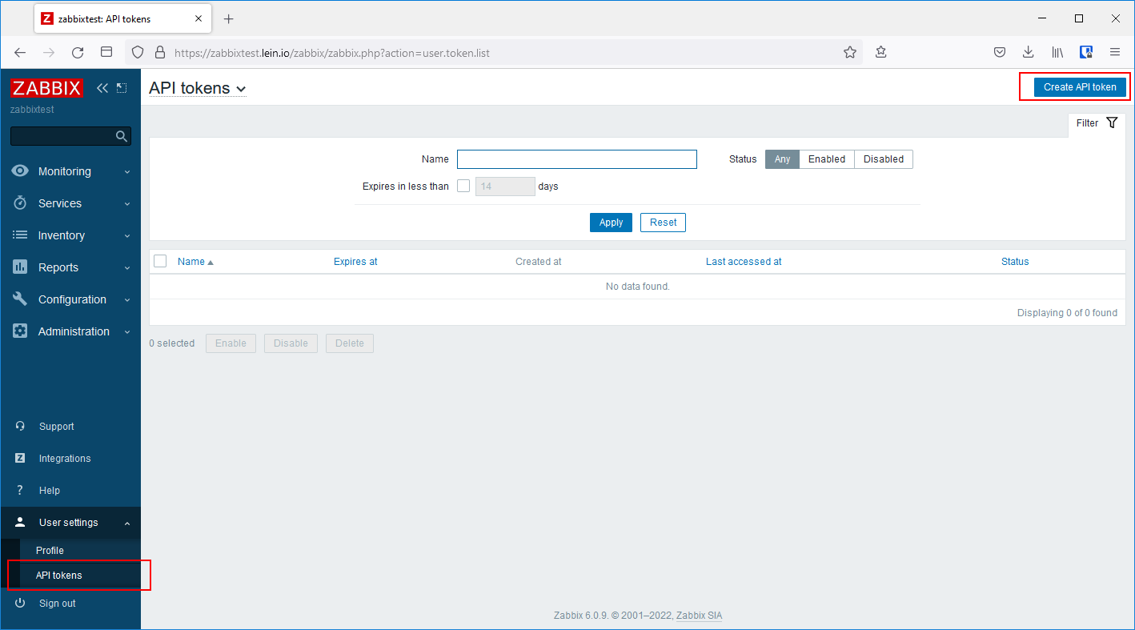Viewport: 1135px width, 630px height.
Task: Collapse the sidebar with double-chevron icon
Action: [x=102, y=88]
